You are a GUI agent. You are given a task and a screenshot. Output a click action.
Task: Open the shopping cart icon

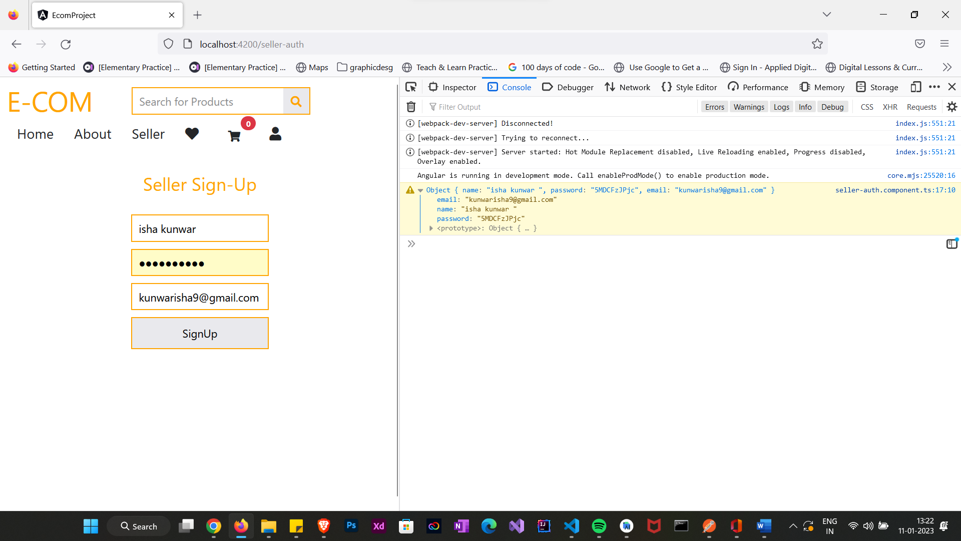coord(234,135)
